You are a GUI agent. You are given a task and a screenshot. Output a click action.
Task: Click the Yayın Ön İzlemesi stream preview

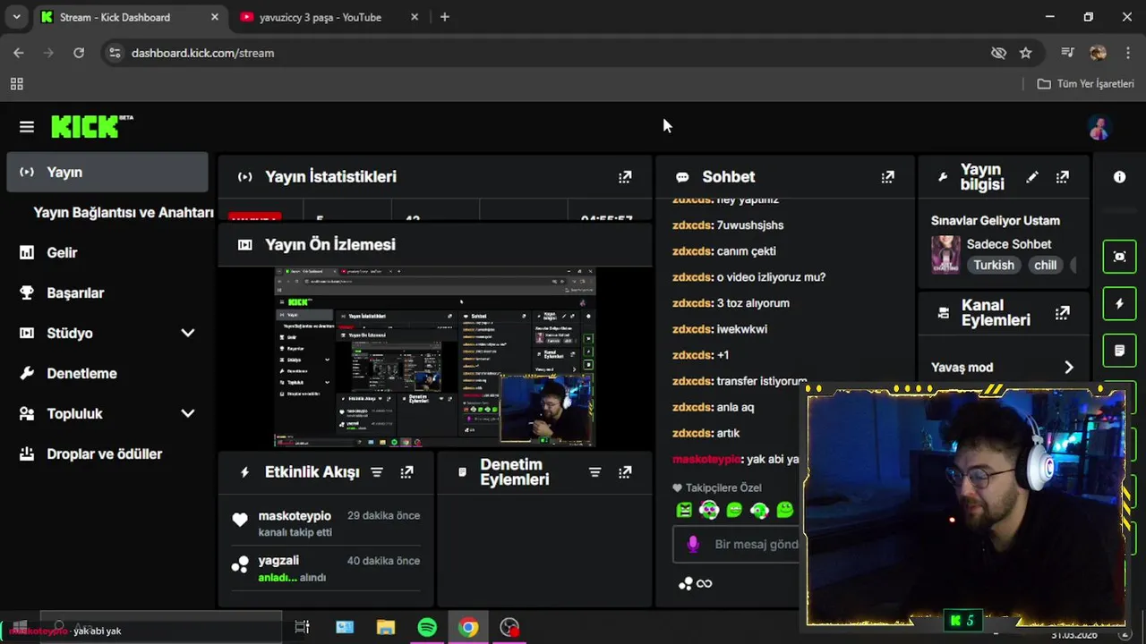tap(435, 357)
